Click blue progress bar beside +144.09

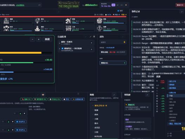26,72
